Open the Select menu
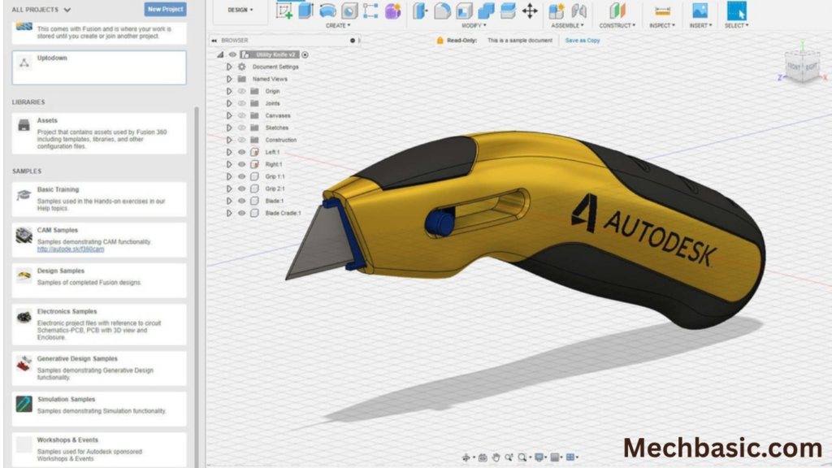 coord(736,25)
